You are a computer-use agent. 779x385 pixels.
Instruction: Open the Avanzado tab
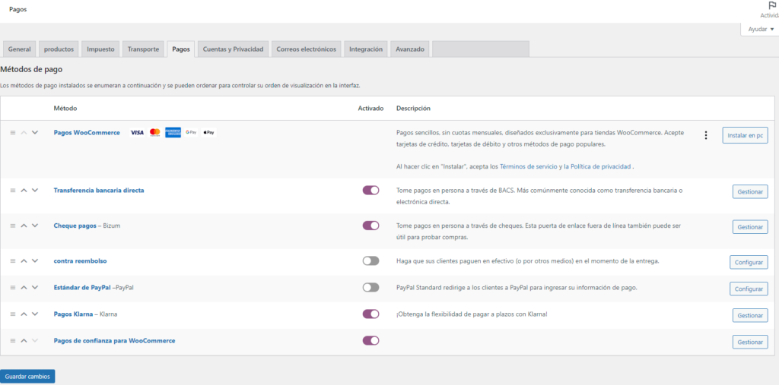410,49
